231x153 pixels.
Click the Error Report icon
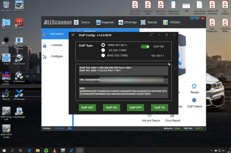(172, 115)
